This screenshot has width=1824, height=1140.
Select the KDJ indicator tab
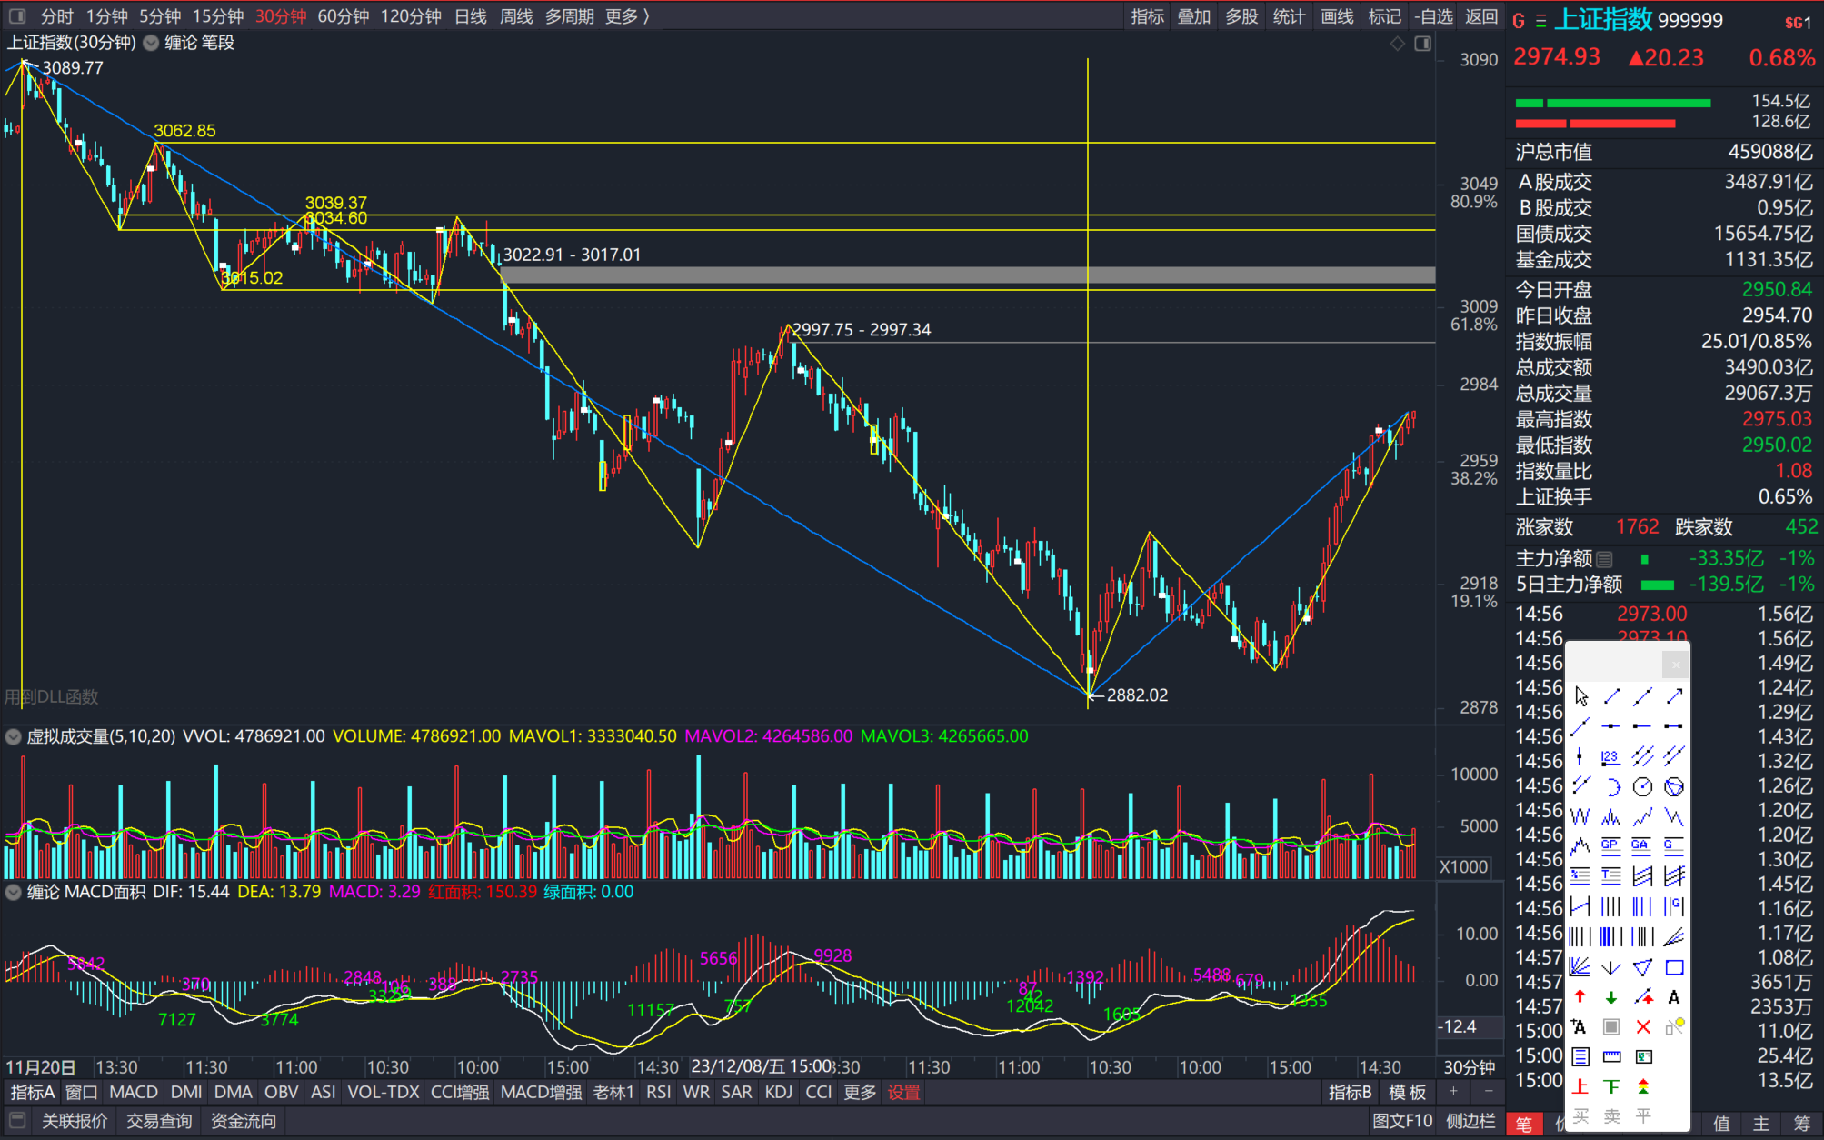(x=779, y=1092)
